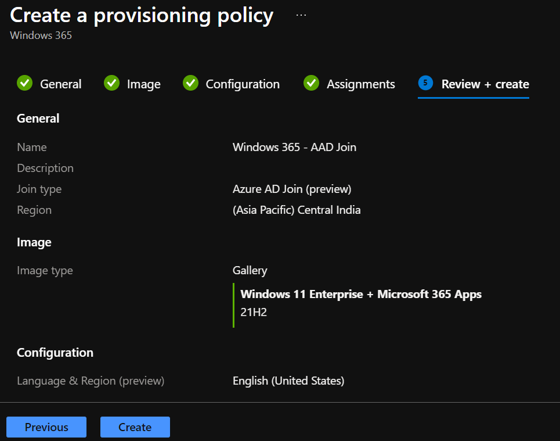Switch to the Image step tab
The image size is (560, 441).
(x=132, y=84)
